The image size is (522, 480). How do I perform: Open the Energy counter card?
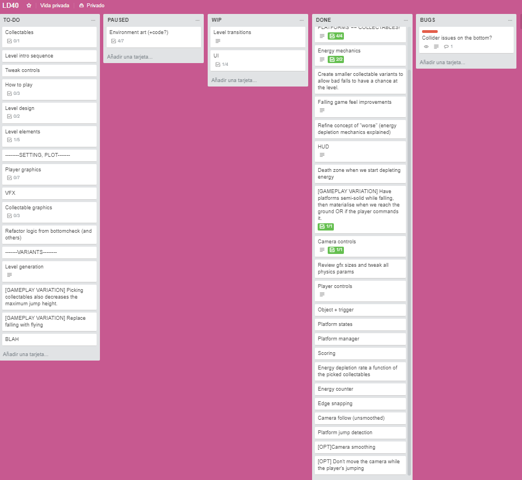360,389
